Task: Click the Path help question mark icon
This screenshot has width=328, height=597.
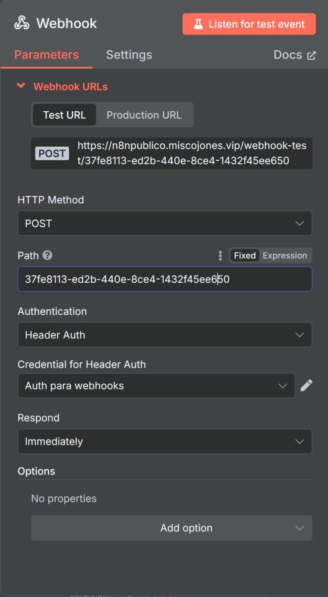Action: click(x=47, y=255)
